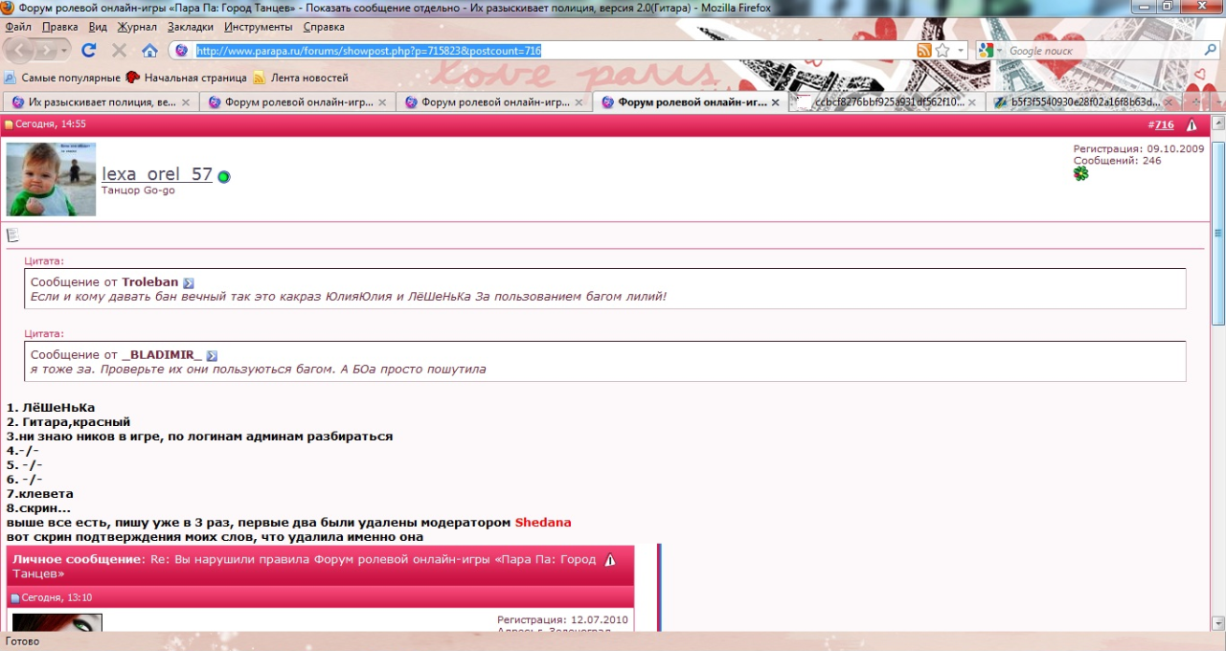Click the 'Готово' status bar text
The width and height of the screenshot is (1226, 651).
23,641
